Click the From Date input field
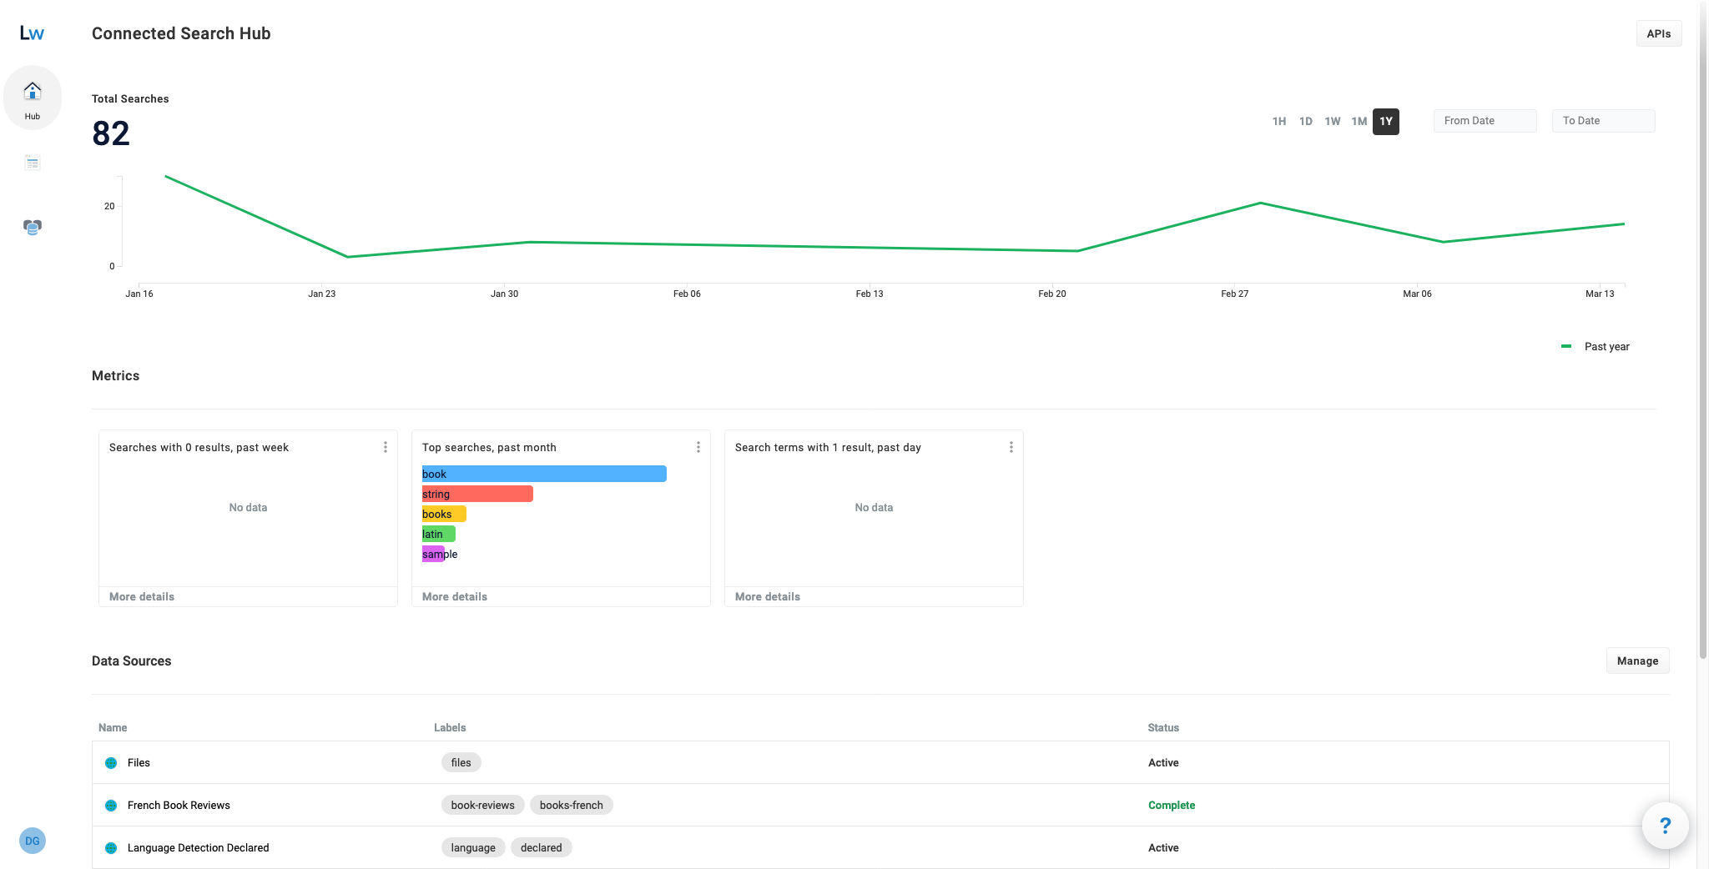 [x=1485, y=121]
